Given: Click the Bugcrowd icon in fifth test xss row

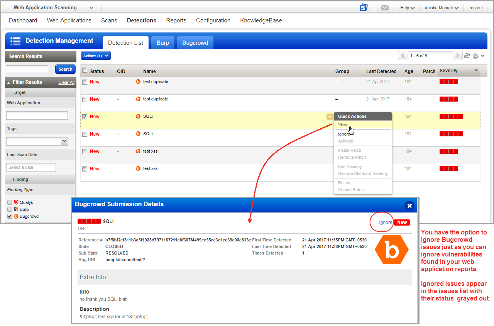Looking at the screenshot, I should (x=138, y=151).
